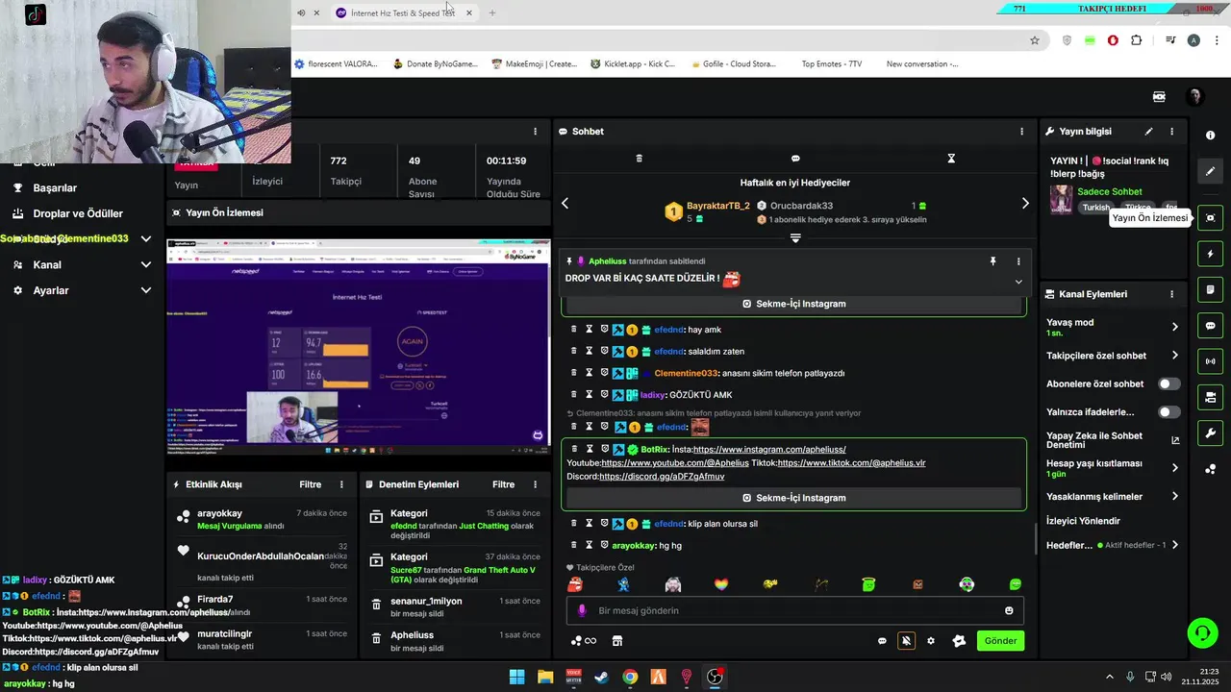The height and width of the screenshot is (692, 1231).
Task: Open the Top Emotes - 7TV bookmark
Action: pos(824,64)
